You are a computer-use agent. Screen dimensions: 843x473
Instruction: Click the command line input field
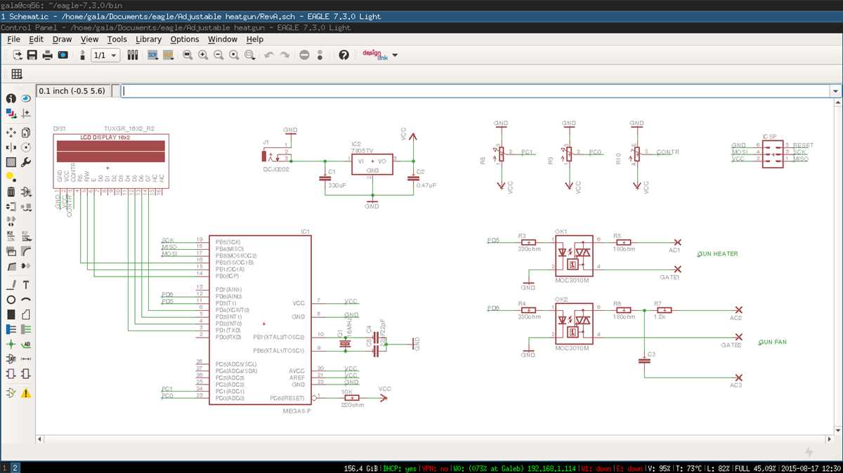click(x=475, y=91)
